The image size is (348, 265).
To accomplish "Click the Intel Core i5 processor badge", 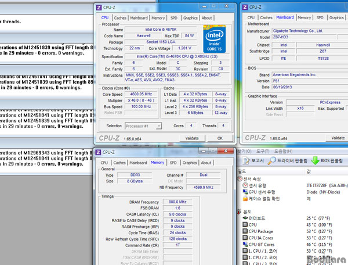I will click(x=214, y=39).
